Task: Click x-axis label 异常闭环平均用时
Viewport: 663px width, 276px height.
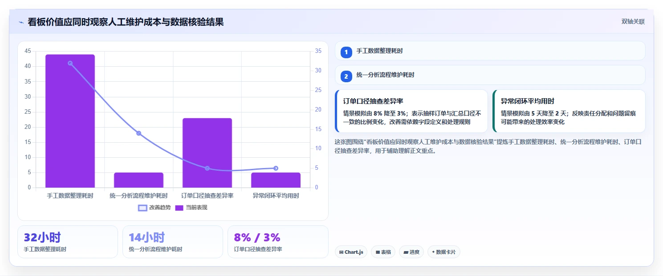Action: click(276, 196)
